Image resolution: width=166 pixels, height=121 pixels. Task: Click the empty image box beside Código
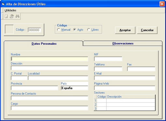coord(9,29)
